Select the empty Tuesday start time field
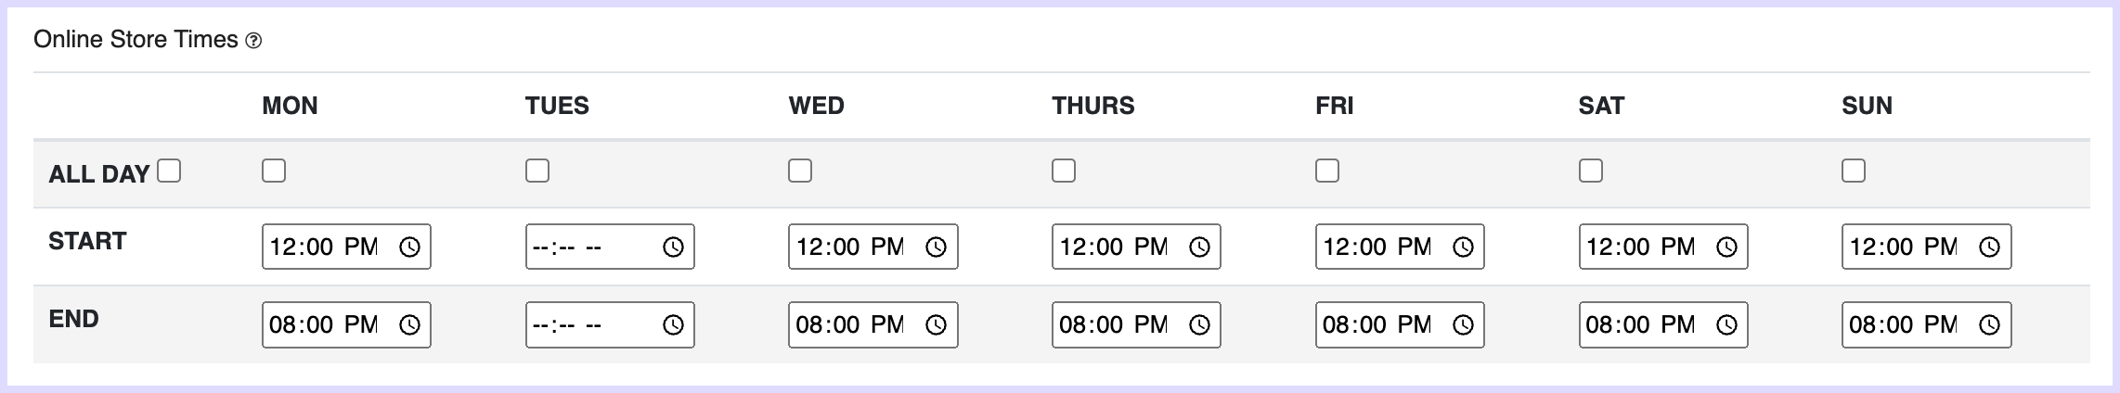Viewport: 2120px width, 393px height. point(610,247)
